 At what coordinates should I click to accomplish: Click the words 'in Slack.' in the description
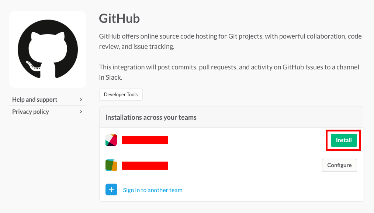coord(111,77)
